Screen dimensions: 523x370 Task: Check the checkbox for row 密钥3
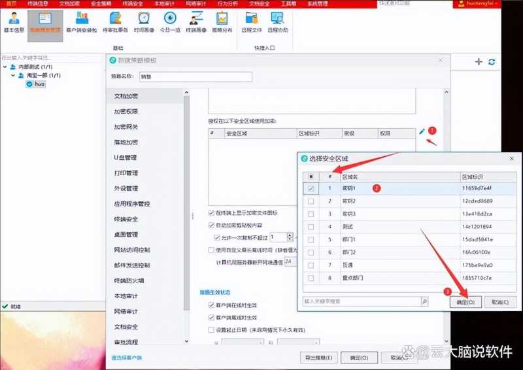(311, 214)
